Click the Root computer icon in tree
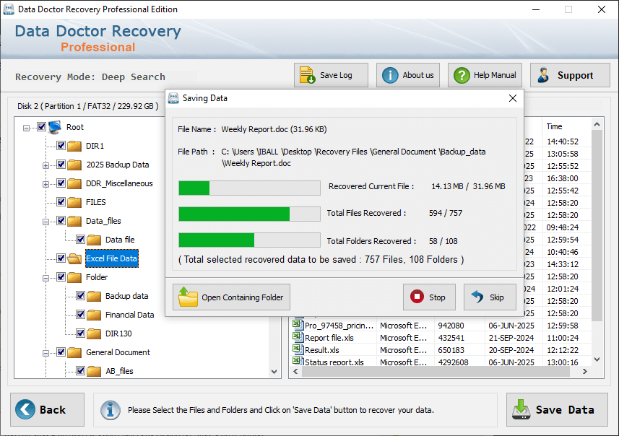Screen dimensions: 619x436 55,126
